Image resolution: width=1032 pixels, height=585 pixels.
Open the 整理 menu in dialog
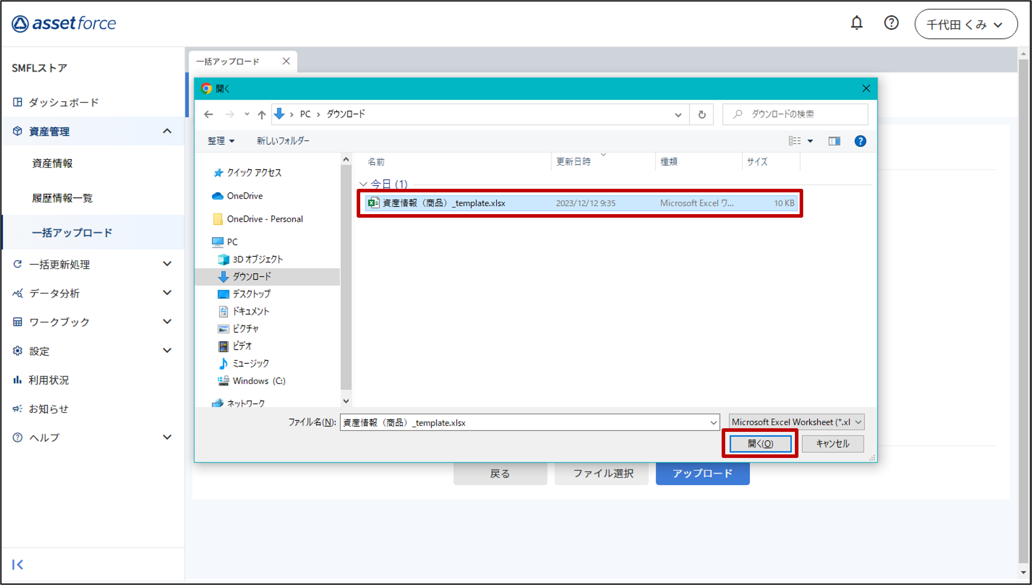(220, 141)
